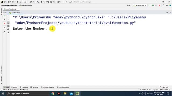This screenshot has height=96, width=172.
Task: Open Mail app from the taskbar
Action: point(71,94)
